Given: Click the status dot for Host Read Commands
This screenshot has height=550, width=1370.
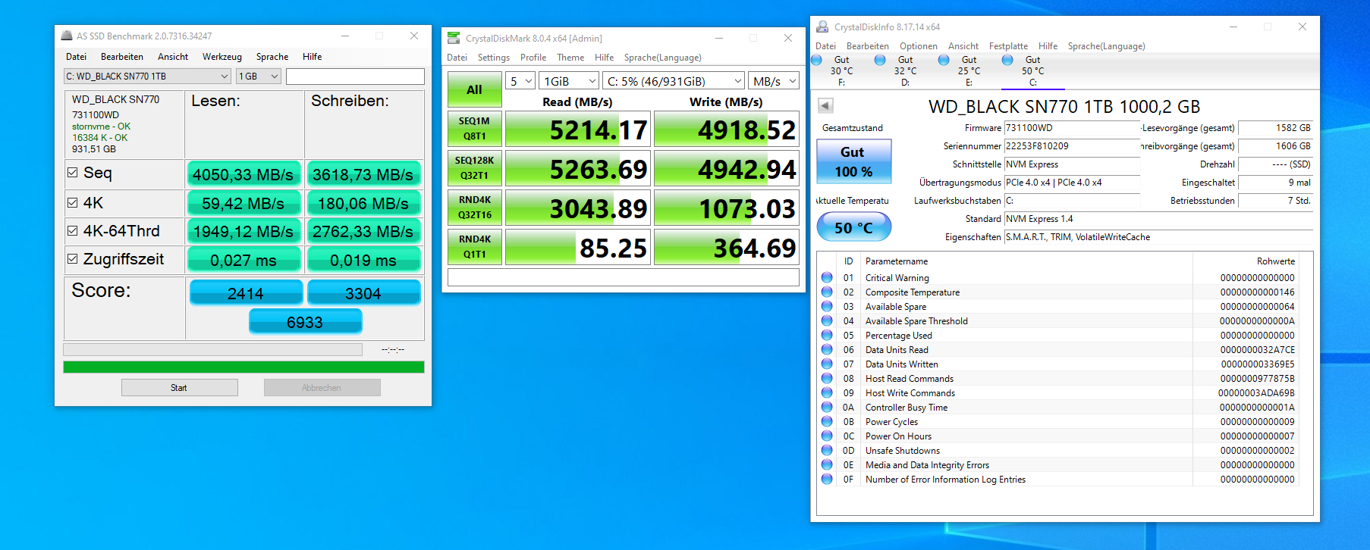Looking at the screenshot, I should coord(827,379).
